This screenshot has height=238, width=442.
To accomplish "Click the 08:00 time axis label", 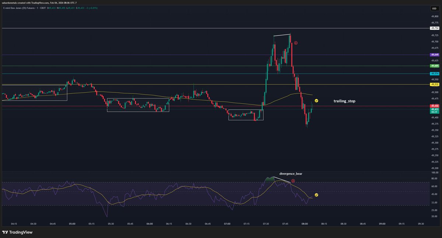I will (x=305, y=224).
